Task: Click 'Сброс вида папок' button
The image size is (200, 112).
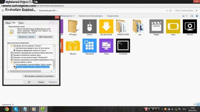Action: 46,37
